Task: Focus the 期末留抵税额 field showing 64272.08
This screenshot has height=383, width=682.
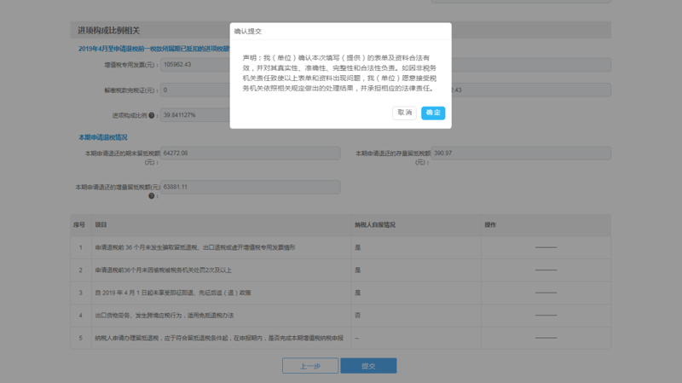Action: click(x=250, y=154)
